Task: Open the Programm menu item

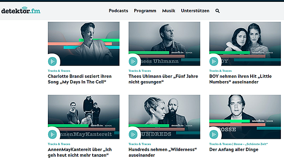Action: click(145, 11)
